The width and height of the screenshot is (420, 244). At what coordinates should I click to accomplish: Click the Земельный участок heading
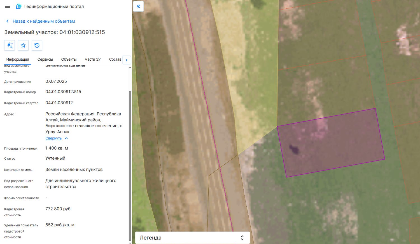coord(55,32)
